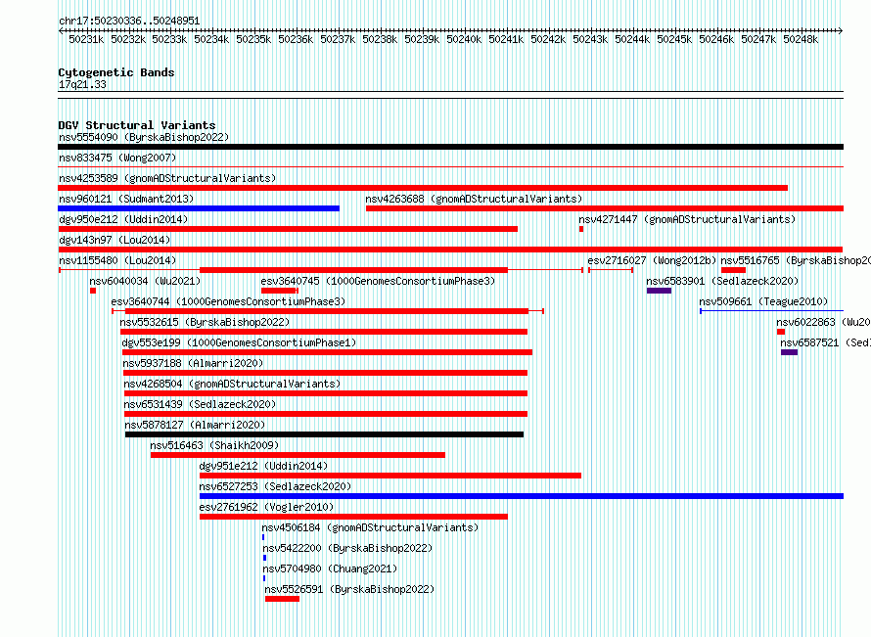Click the red nsv5516765 bar
This screenshot has height=637, width=871.
[x=733, y=270]
